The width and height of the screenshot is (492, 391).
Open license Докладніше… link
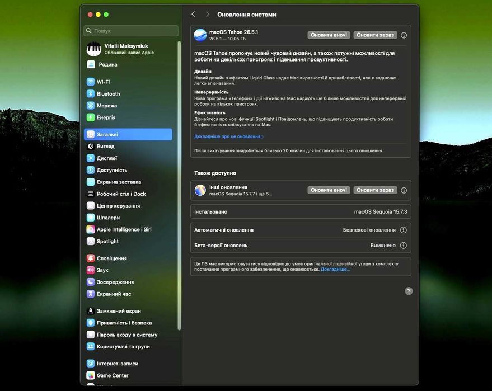pos(335,270)
